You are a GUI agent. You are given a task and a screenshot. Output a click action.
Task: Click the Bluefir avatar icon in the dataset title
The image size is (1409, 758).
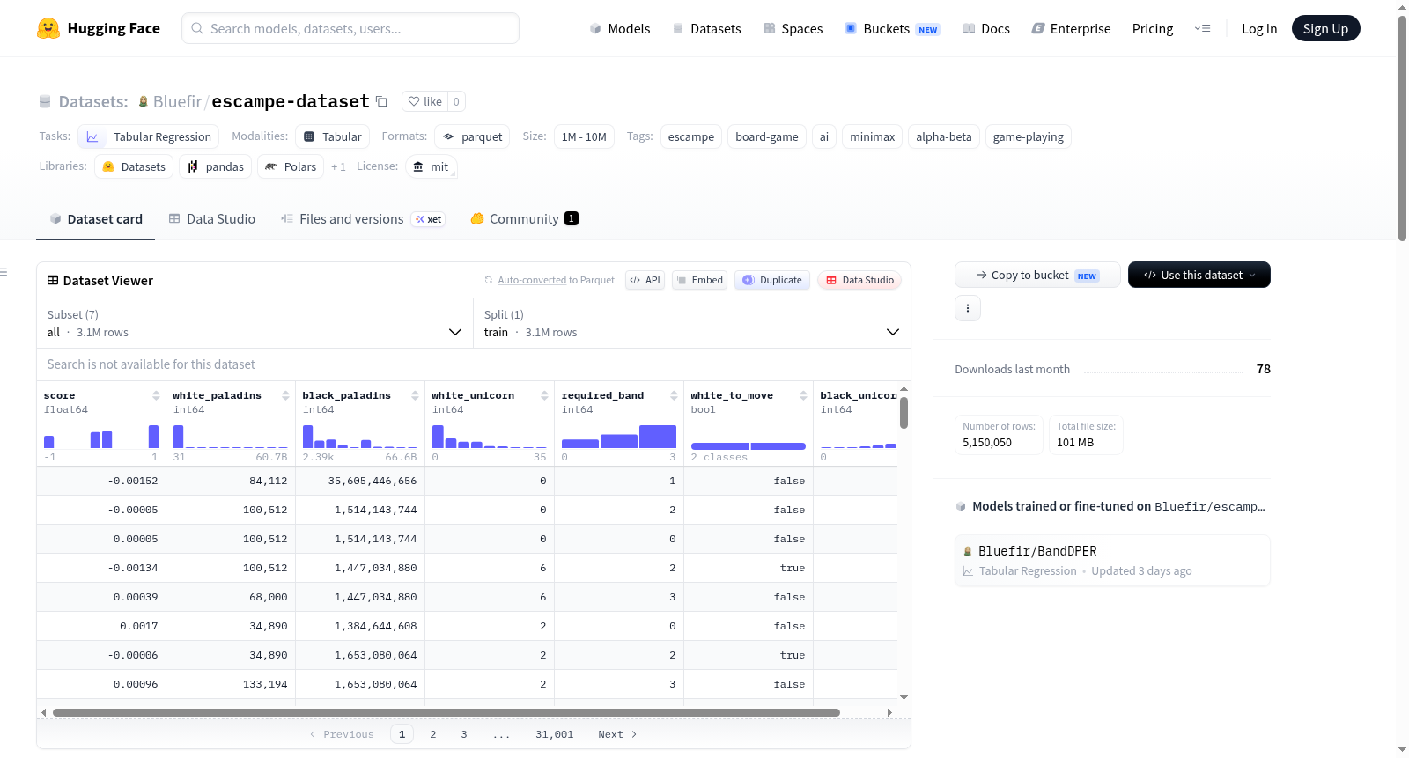144,101
